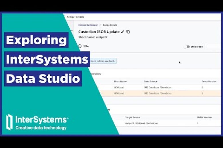The image size is (223, 148).
Task: Click the Short Name column header
Action: coord(120,81)
